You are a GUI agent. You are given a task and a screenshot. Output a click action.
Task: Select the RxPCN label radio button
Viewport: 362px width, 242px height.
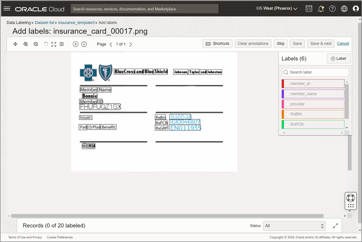[x=287, y=124]
